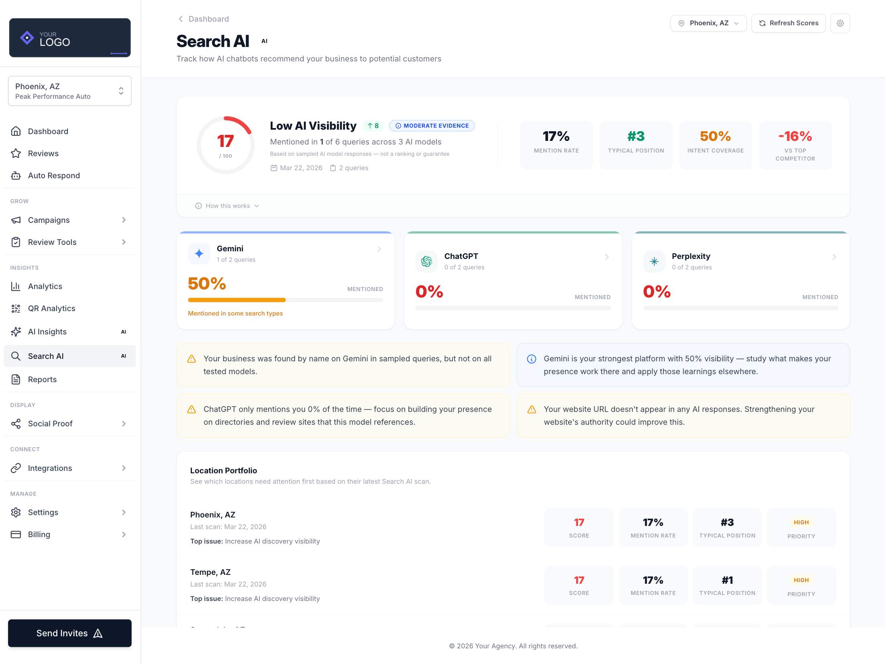Open Reviews via the star icon
Image resolution: width=885 pixels, height=664 pixels.
(16, 153)
